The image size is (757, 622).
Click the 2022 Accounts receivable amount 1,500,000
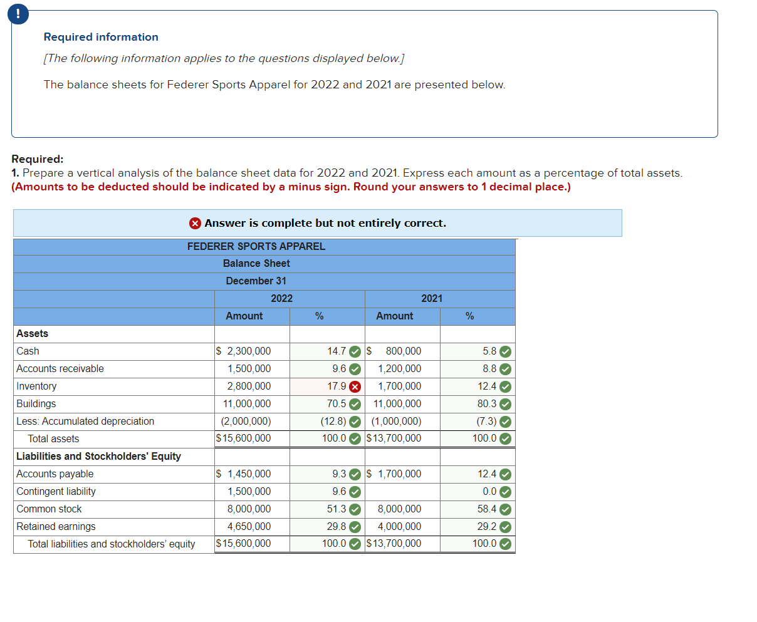pyautogui.click(x=249, y=369)
